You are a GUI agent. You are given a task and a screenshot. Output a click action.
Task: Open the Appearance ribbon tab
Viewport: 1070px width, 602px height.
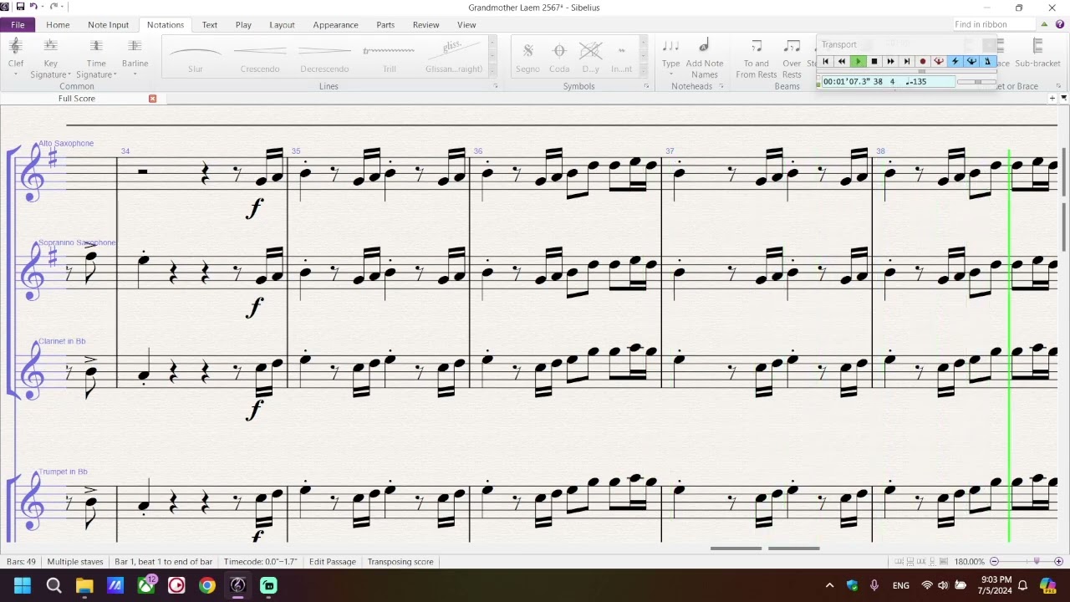click(335, 24)
